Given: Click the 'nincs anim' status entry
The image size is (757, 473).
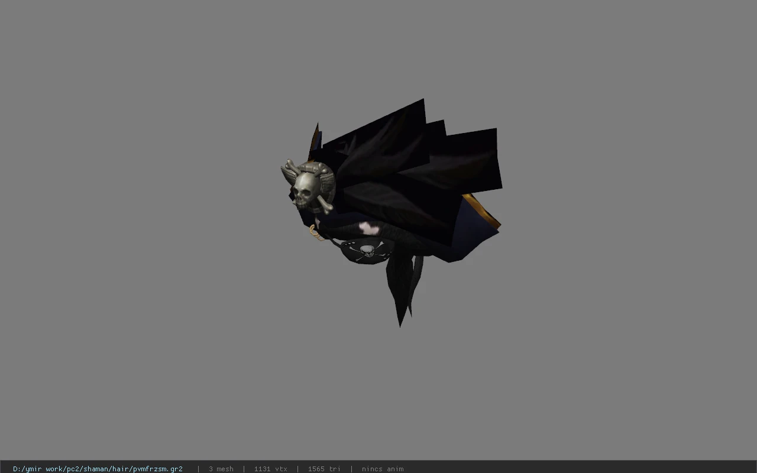Looking at the screenshot, I should 383,469.
